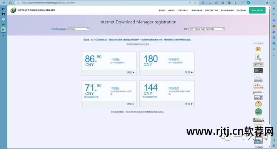
Task: Click the 86.50 CNY price
Action: 93,60
